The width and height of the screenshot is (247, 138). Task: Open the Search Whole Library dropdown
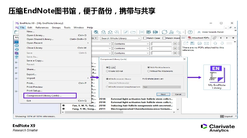(120, 38)
